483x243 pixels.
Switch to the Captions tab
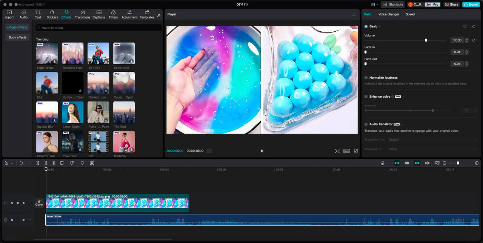[99, 14]
